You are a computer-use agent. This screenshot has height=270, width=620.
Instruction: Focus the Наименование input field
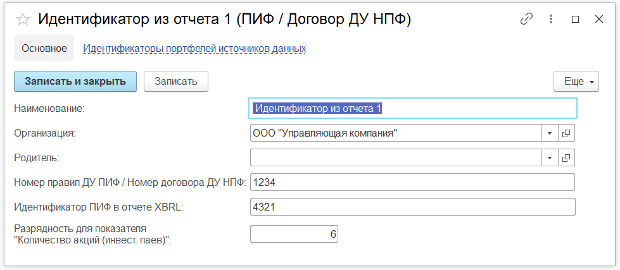tap(413, 108)
